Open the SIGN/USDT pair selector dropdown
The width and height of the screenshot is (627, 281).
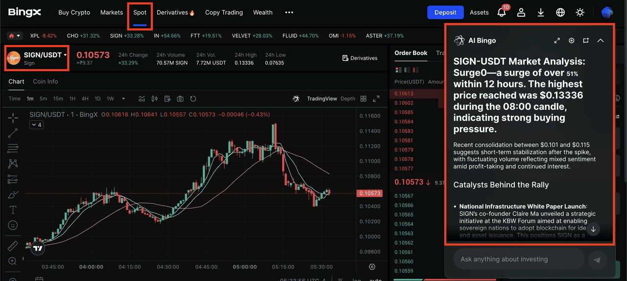coord(37,58)
